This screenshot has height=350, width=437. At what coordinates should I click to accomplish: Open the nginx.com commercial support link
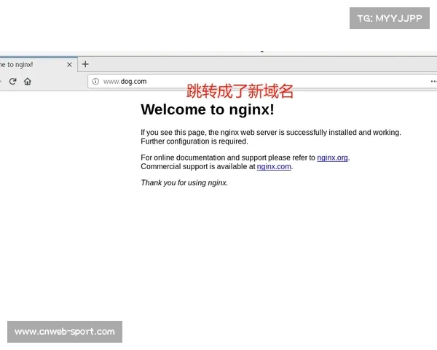(x=274, y=166)
